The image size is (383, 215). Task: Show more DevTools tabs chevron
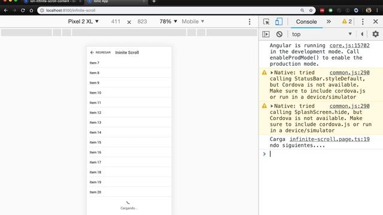(329, 21)
